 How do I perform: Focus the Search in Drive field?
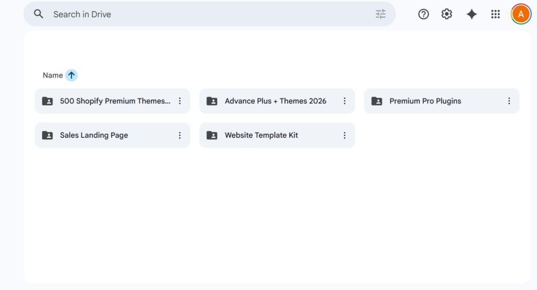(210, 14)
